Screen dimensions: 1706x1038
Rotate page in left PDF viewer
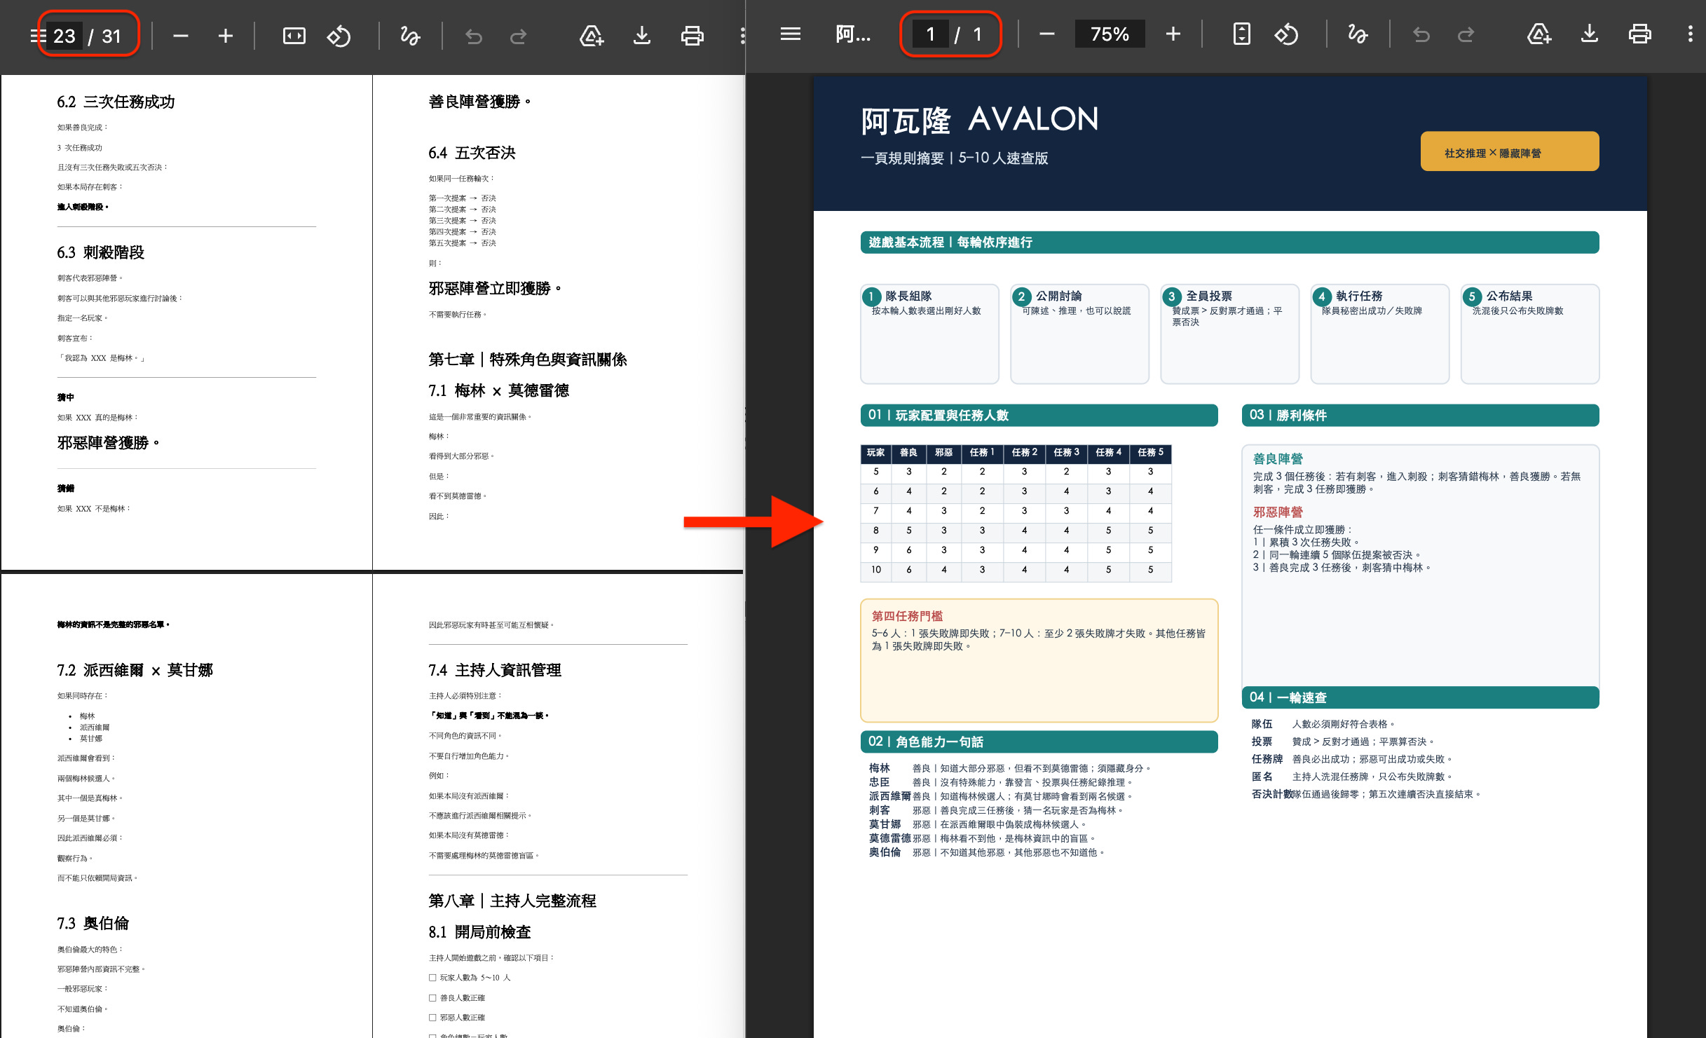[x=339, y=36]
